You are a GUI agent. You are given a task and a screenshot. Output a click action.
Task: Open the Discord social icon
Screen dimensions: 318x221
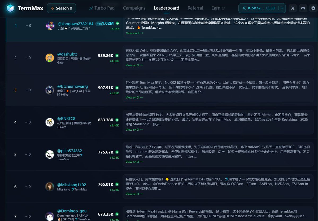303,8
